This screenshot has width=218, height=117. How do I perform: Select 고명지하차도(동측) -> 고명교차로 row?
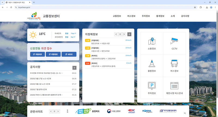point(108,57)
